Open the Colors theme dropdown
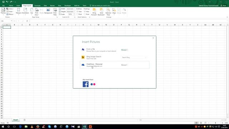The image size is (229, 129). 10,9
